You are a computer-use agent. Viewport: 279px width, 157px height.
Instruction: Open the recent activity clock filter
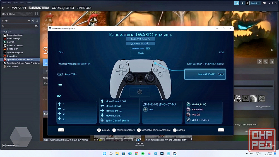(x=33, y=21)
